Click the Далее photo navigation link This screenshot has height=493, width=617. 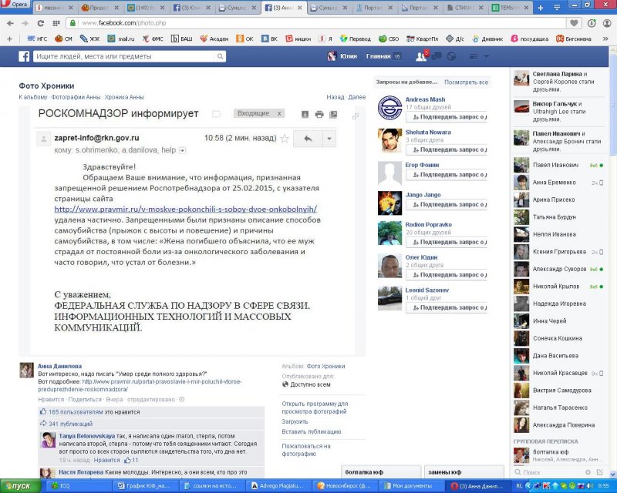point(357,97)
